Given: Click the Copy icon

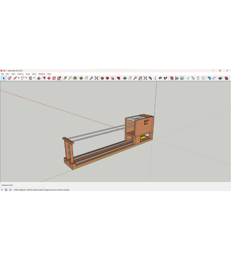Looking at the screenshot, I should click(x=193, y=78).
